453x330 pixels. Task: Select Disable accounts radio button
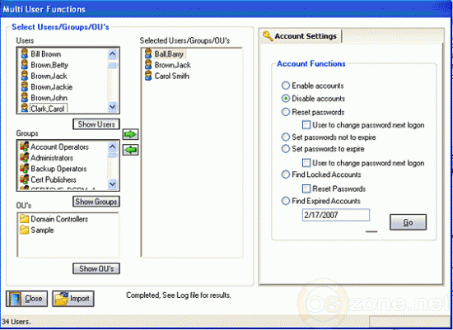coord(286,99)
